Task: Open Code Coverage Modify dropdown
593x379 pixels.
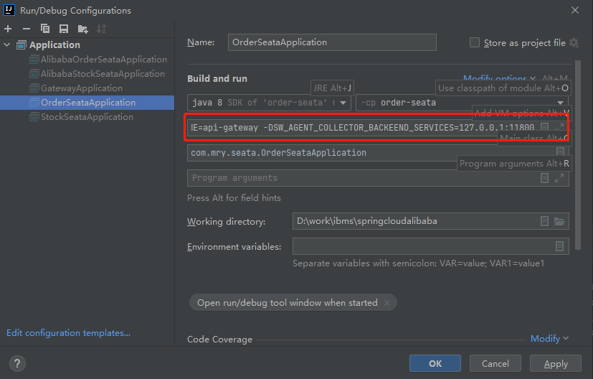Action: click(x=549, y=339)
